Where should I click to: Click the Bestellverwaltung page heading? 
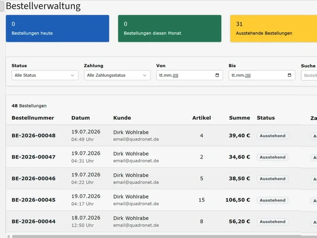click(43, 6)
